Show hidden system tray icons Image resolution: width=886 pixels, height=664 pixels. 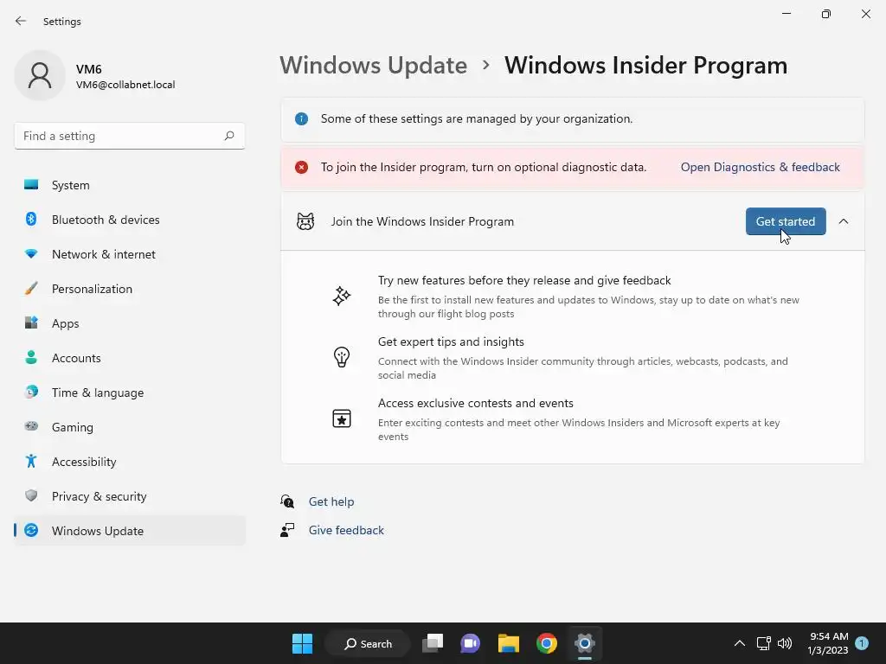click(739, 643)
